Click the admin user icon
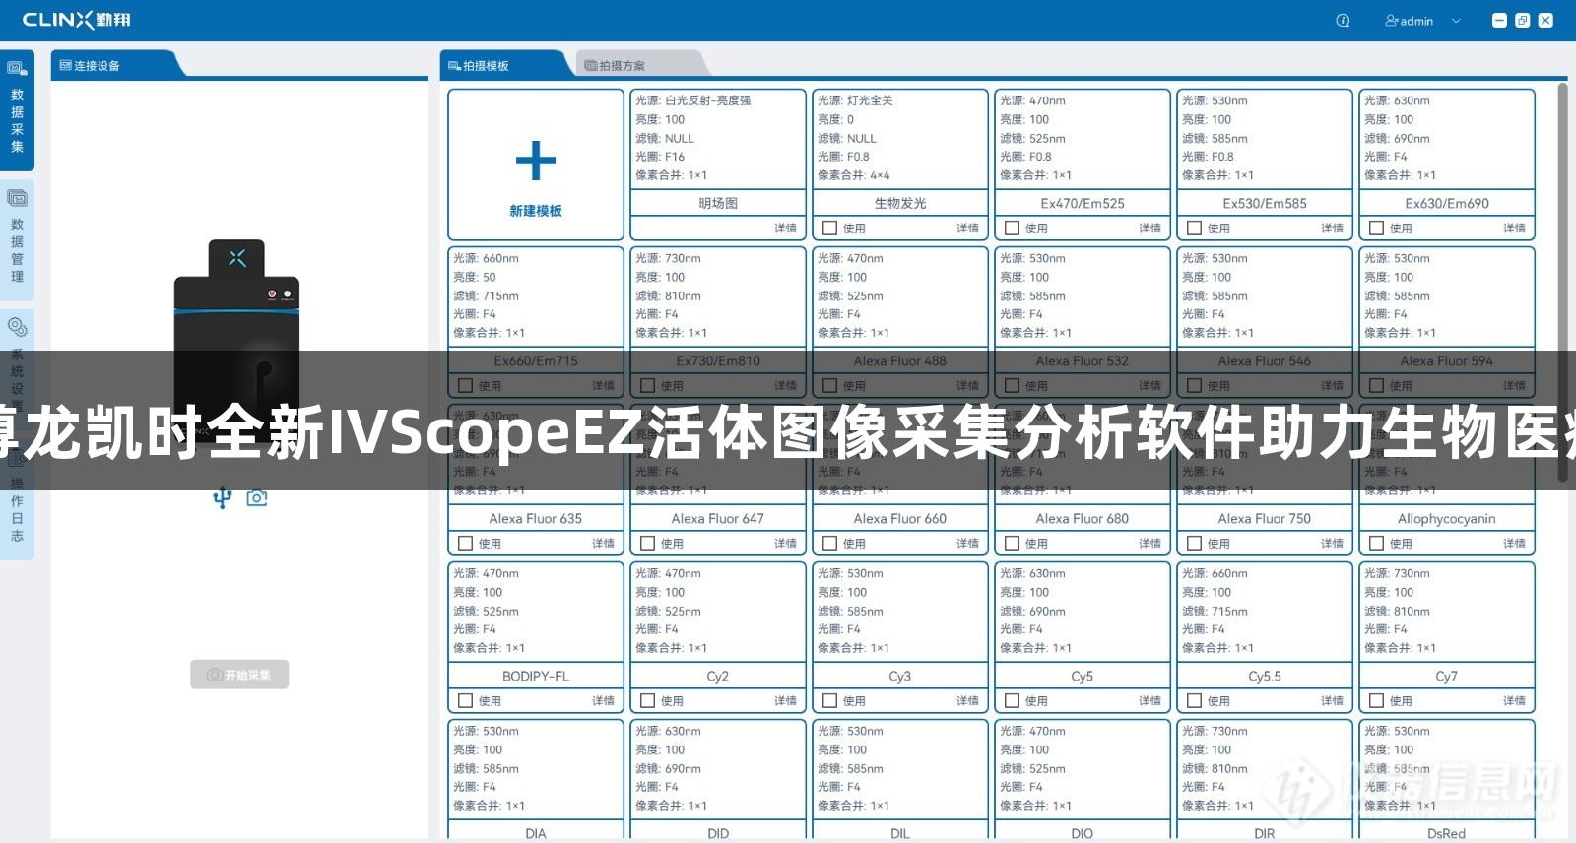 [1392, 20]
